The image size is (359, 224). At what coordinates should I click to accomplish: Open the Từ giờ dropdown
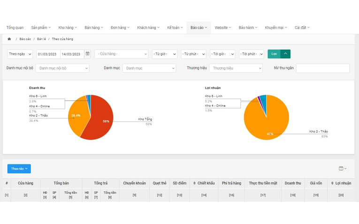click(165, 54)
